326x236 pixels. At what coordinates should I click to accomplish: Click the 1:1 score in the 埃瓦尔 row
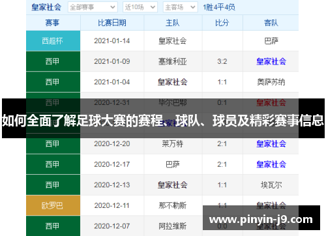(x=222, y=185)
